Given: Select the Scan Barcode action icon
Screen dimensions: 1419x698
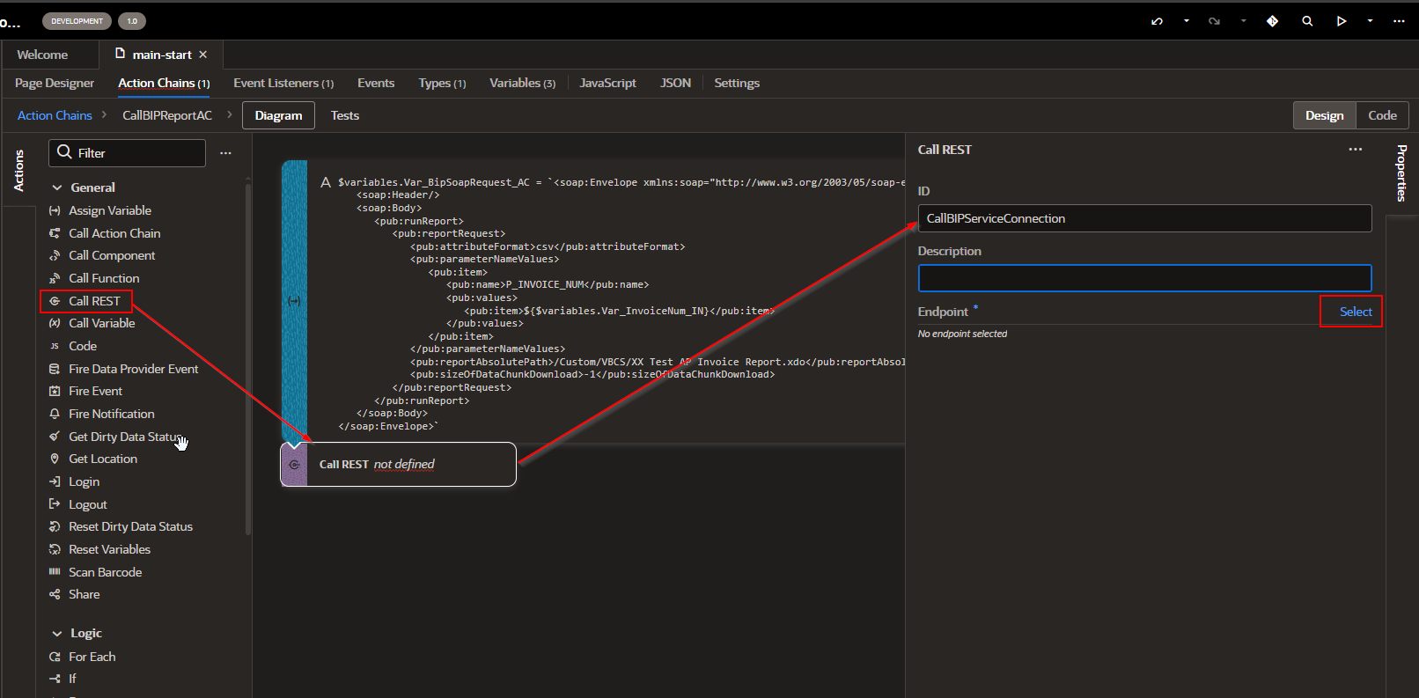Looking at the screenshot, I should [x=55, y=572].
